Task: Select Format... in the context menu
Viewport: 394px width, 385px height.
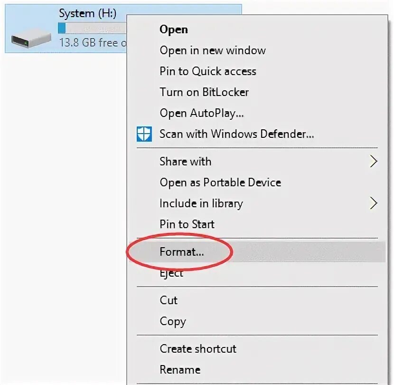Action: coord(182,252)
